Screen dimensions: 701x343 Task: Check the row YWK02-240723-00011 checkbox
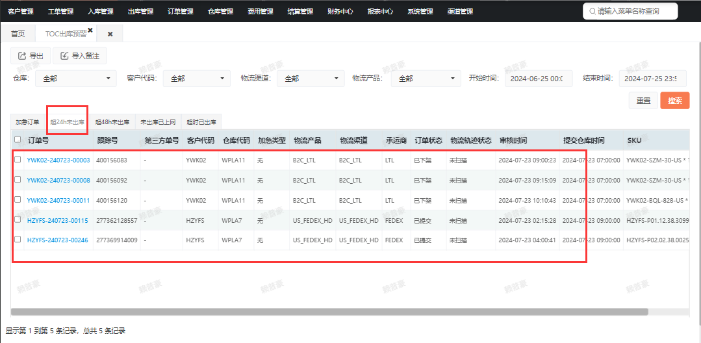click(18, 199)
